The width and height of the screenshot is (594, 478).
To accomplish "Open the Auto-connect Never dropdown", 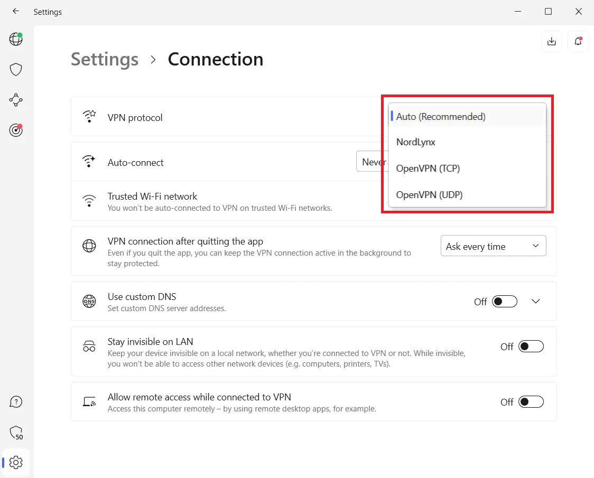I will click(373, 162).
